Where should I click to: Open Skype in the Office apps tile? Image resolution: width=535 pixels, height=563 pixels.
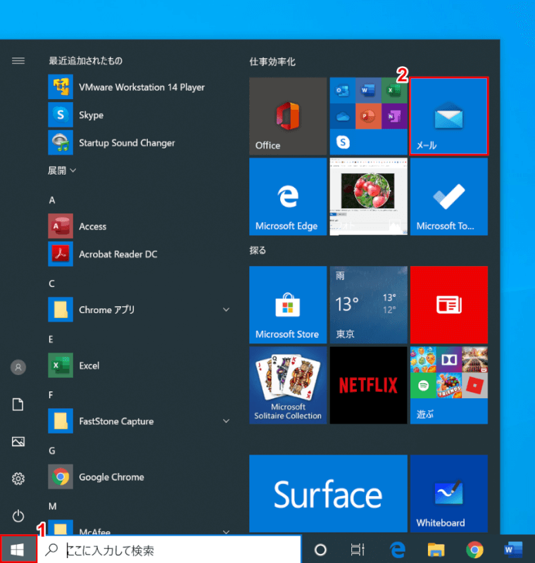click(x=343, y=142)
